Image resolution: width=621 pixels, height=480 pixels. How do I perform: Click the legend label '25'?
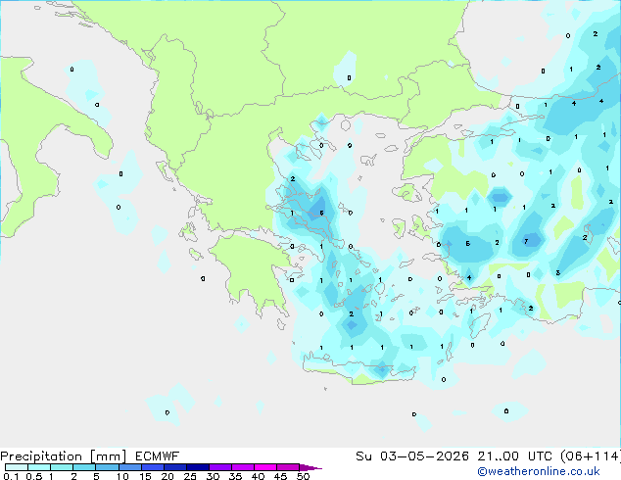[190, 476]
